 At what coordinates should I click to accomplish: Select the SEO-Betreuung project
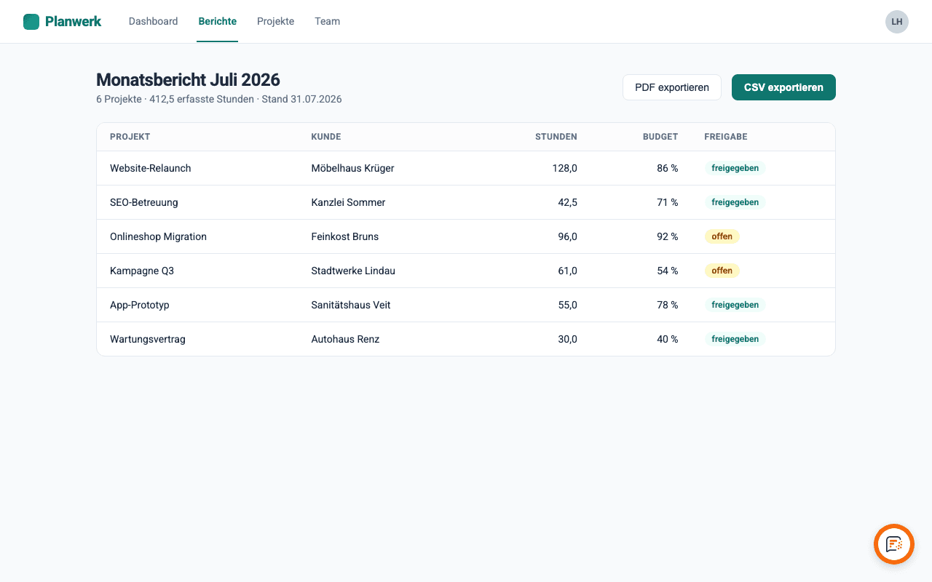pos(144,202)
